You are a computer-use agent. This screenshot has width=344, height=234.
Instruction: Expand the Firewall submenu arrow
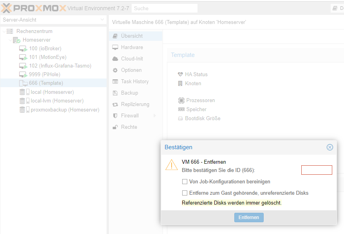pyautogui.click(x=155, y=116)
